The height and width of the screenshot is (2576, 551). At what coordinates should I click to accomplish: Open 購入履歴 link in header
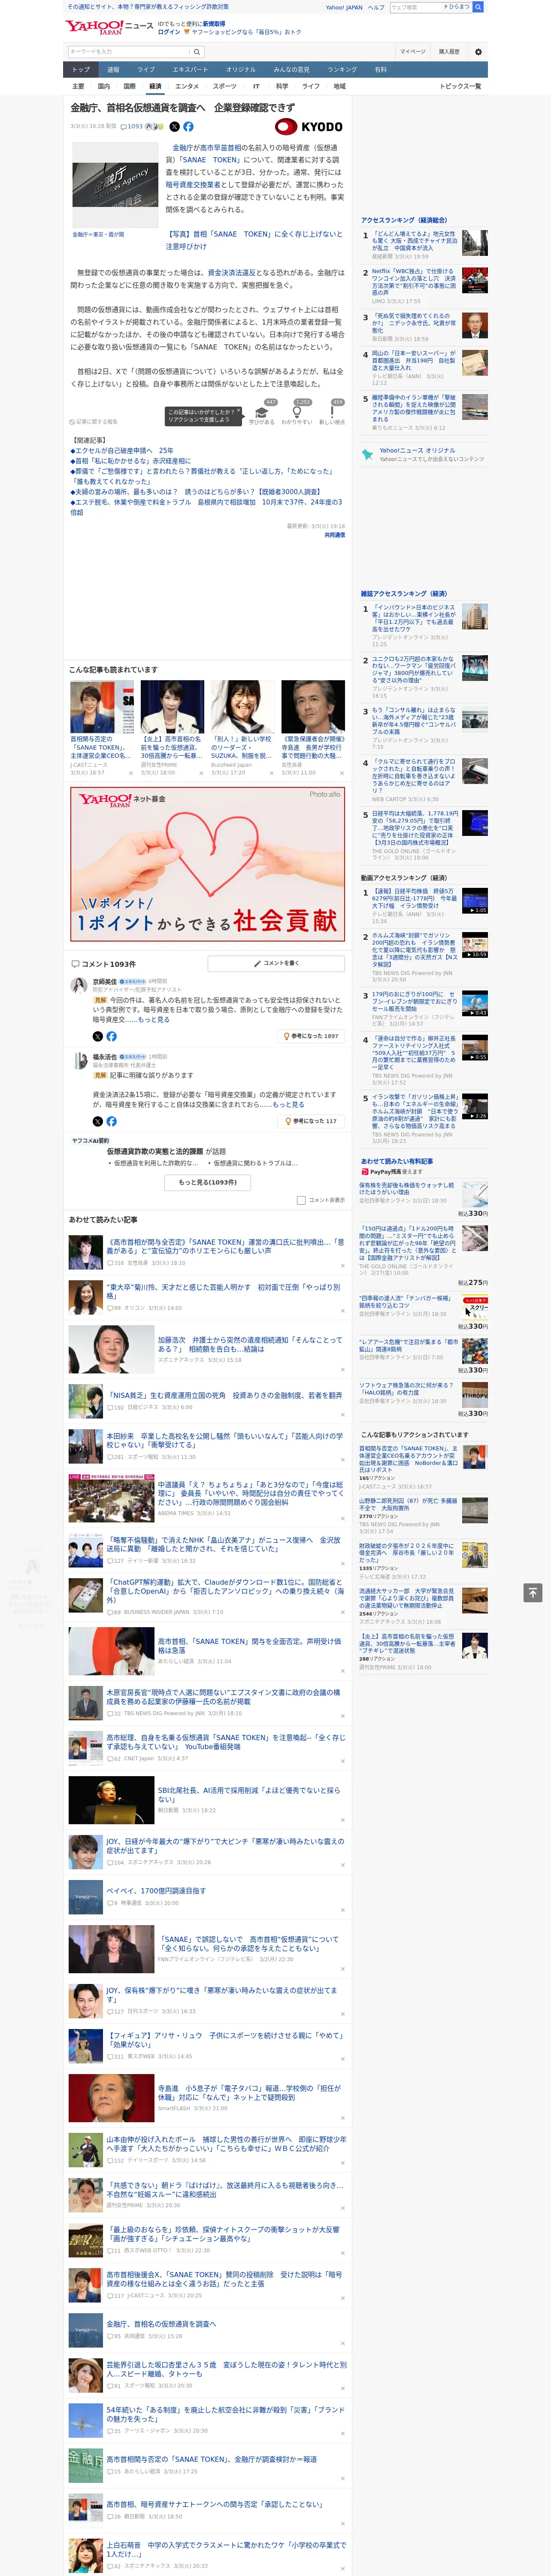(449, 52)
